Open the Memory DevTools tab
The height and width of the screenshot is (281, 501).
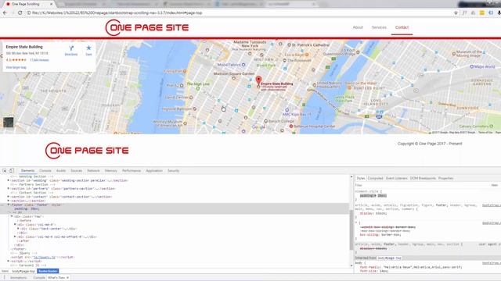pos(111,171)
